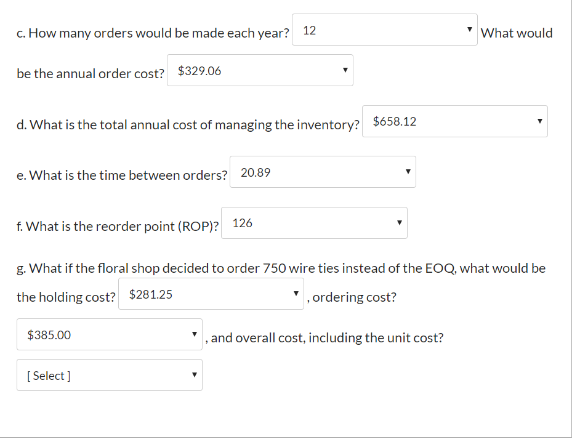Click the arrow on the reorder point dropdown
The height and width of the screenshot is (439, 572).
[x=399, y=223]
